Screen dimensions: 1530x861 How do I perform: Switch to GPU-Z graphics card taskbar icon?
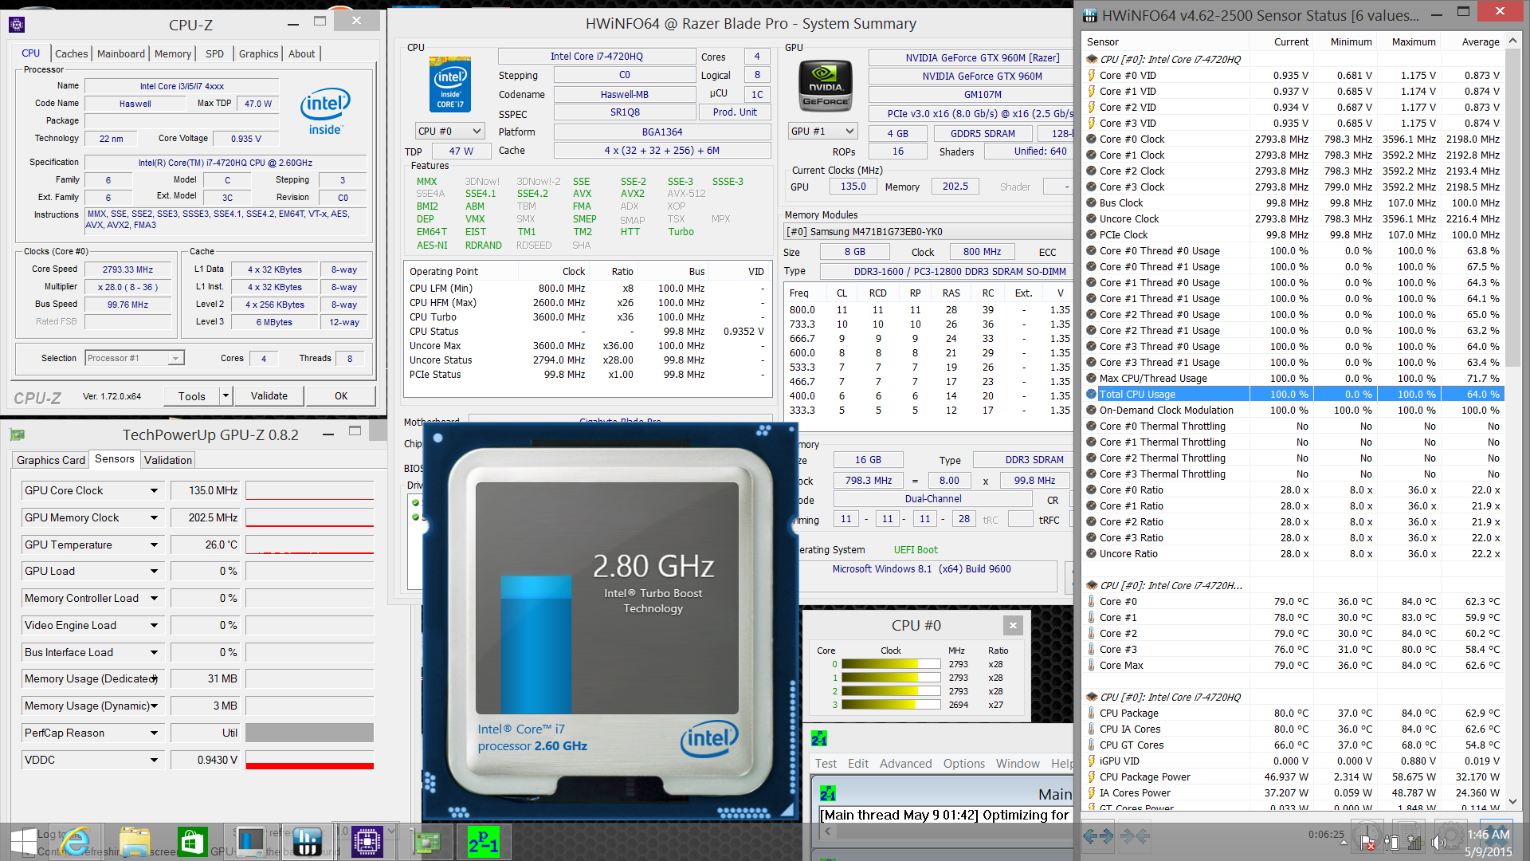pos(426,842)
